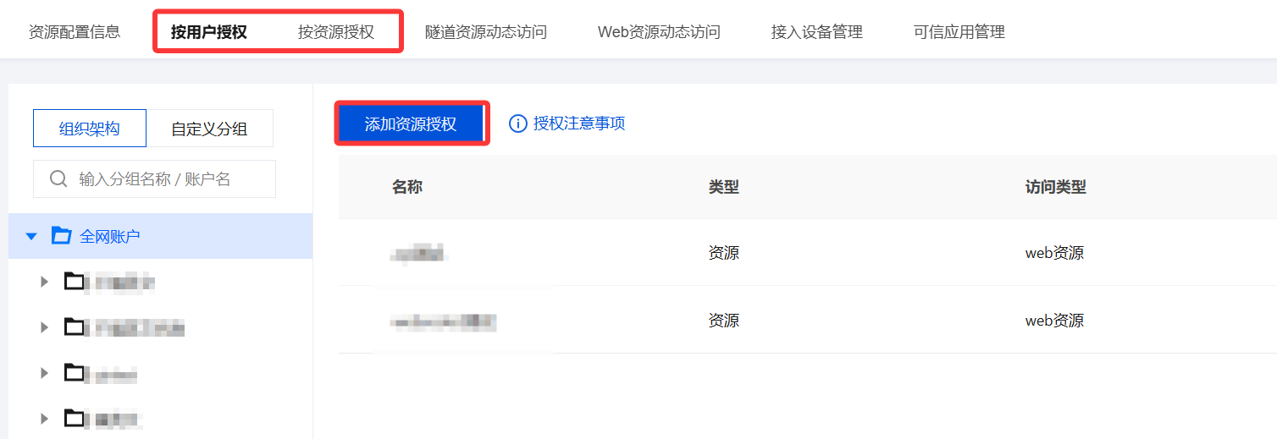Click the first subfolder icon under 全网账户

click(x=75, y=281)
